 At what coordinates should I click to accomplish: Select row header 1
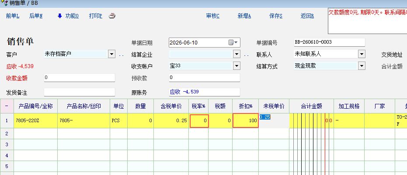pyautogui.click(x=7, y=120)
